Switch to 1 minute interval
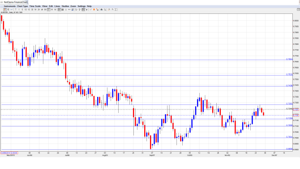 [x=19, y=9]
